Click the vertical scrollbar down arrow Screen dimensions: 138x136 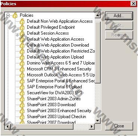click(x=98, y=120)
